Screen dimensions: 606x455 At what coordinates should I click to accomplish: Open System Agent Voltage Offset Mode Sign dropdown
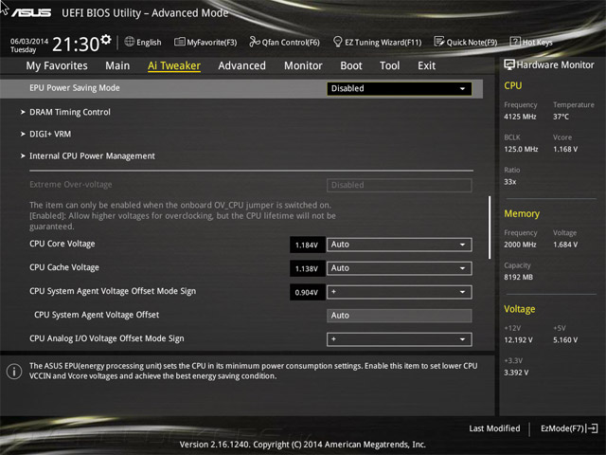pos(400,292)
